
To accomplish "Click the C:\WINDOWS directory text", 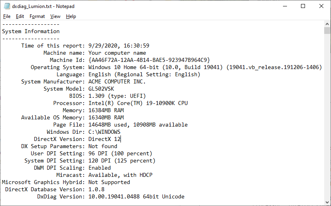I will pos(104,132).
